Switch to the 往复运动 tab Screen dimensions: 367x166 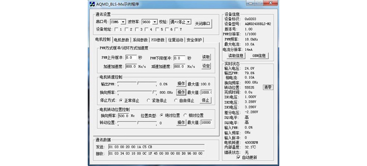click(x=175, y=40)
